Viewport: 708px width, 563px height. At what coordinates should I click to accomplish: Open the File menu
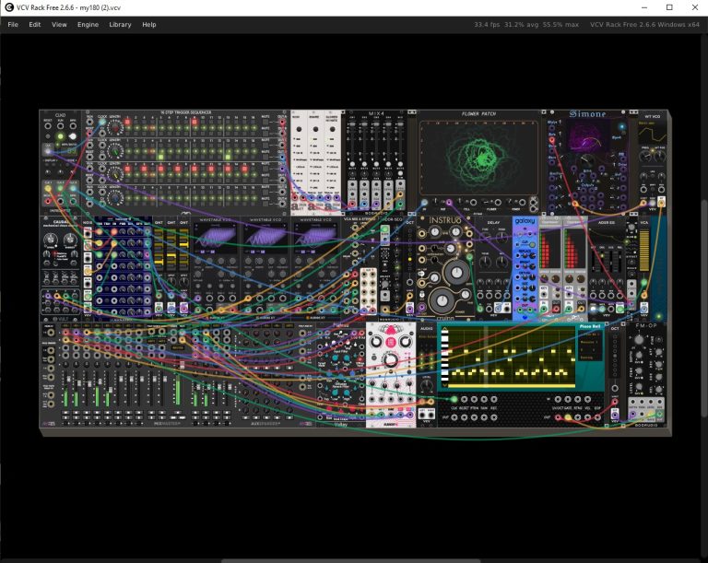(13, 24)
